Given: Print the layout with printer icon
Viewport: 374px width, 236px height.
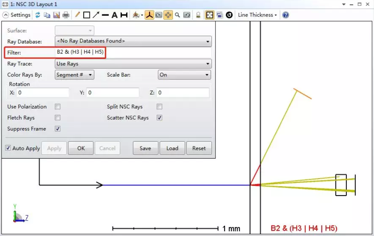Looking at the screenshot, I should click(x=66, y=15).
